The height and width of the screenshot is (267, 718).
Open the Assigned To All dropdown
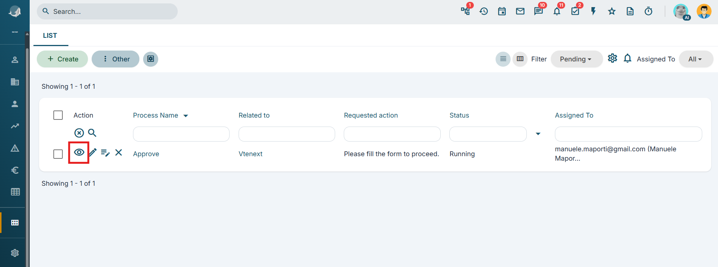tap(696, 59)
